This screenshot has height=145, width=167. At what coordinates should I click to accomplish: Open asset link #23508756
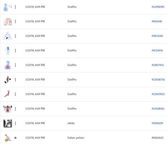tap(158, 80)
